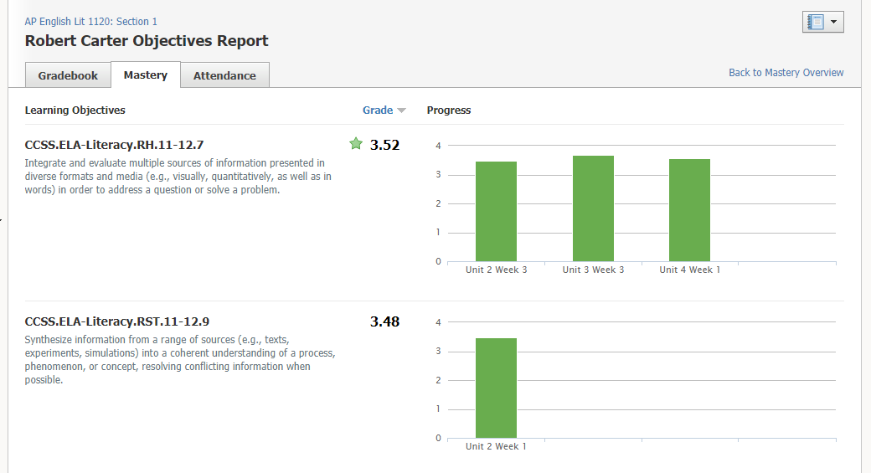Click the notebook icon at top right
This screenshot has height=473, width=871.
(815, 23)
